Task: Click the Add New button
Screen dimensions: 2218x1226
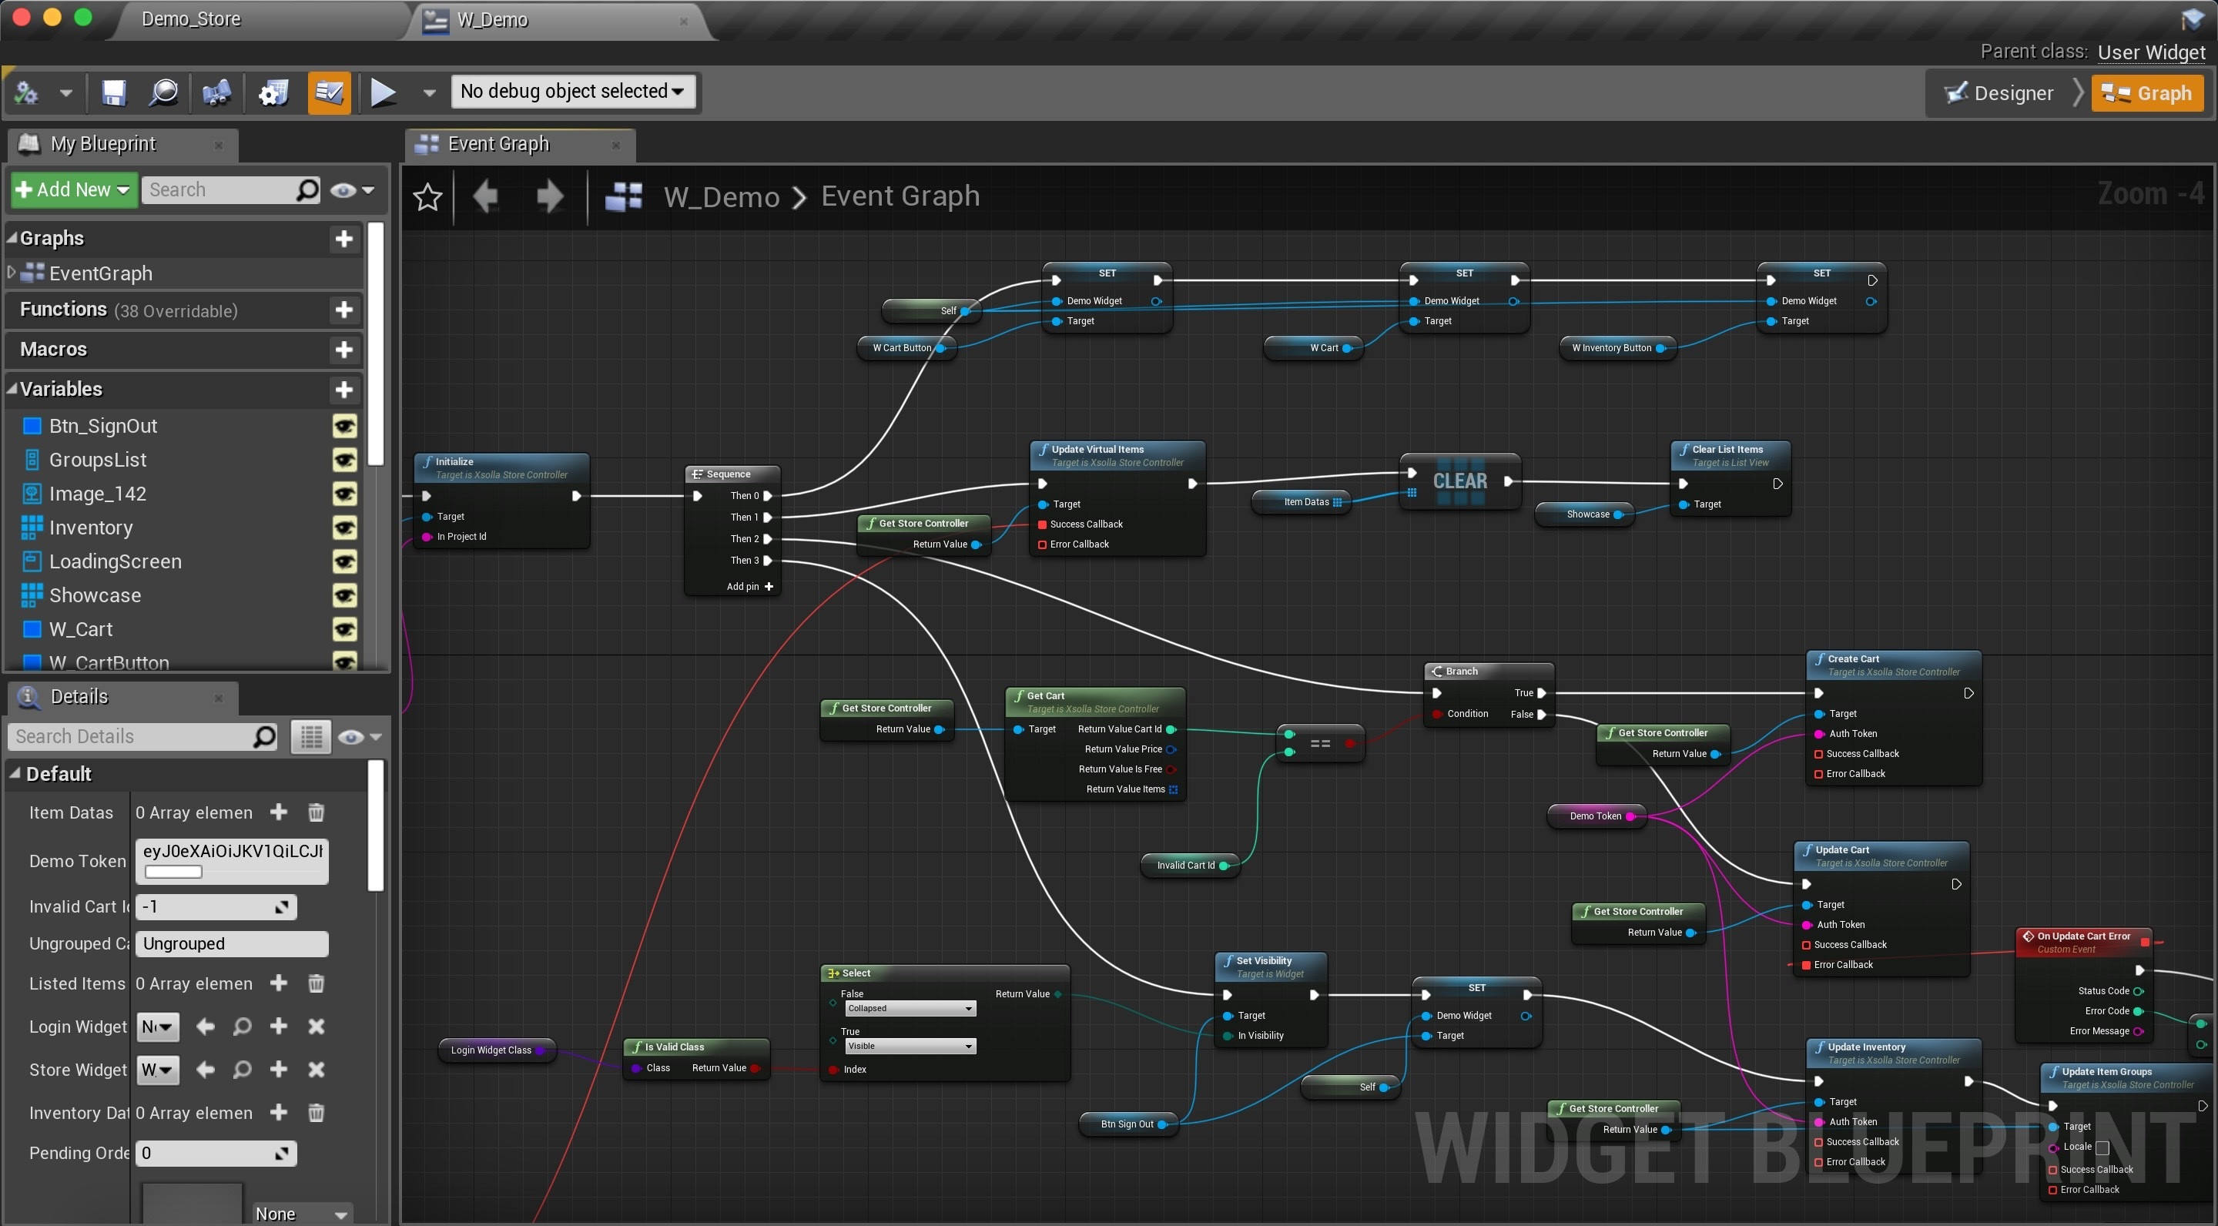Action: coord(72,189)
